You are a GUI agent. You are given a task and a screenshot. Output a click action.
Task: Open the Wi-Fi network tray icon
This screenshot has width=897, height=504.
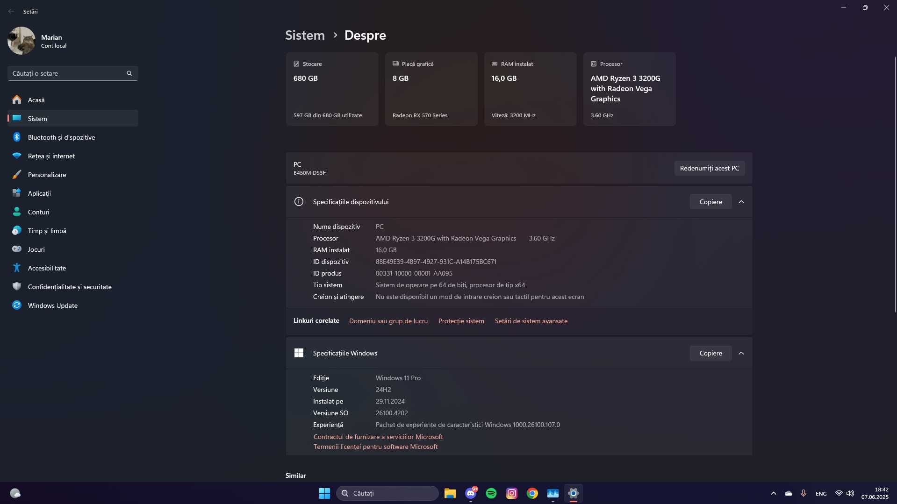click(839, 493)
